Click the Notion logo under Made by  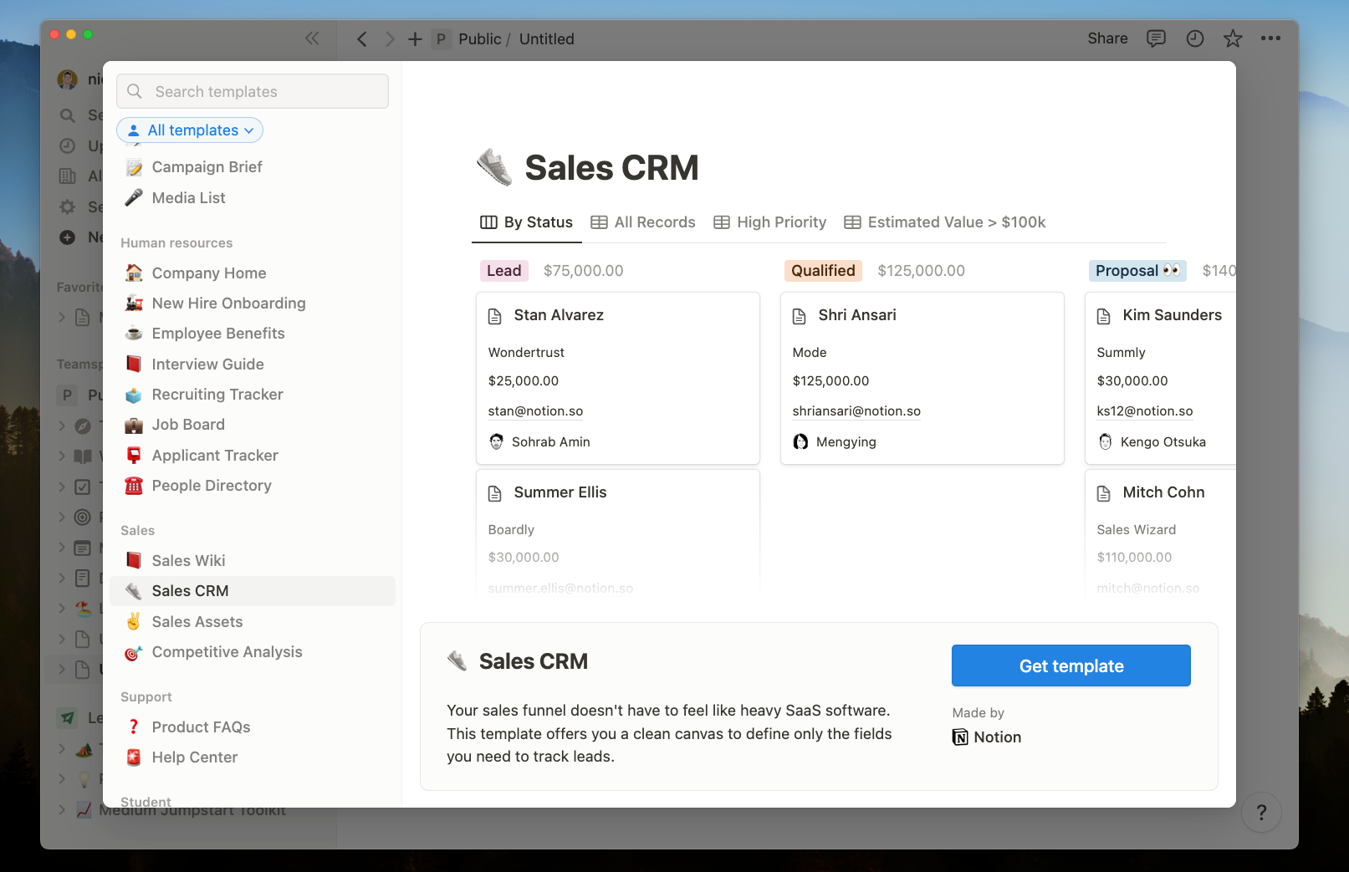click(x=960, y=737)
